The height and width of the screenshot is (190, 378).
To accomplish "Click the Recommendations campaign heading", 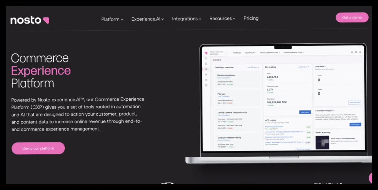I will pos(226,75).
